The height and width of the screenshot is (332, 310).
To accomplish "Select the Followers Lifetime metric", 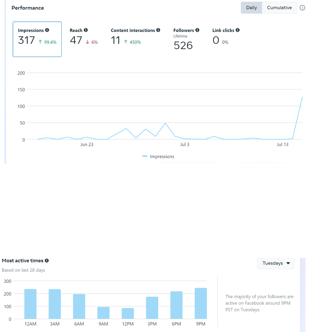I will 186,39.
